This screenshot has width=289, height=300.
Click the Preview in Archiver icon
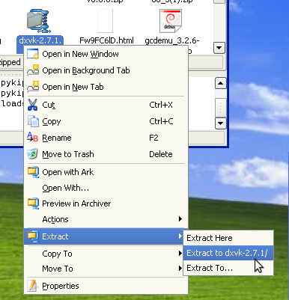click(x=33, y=203)
